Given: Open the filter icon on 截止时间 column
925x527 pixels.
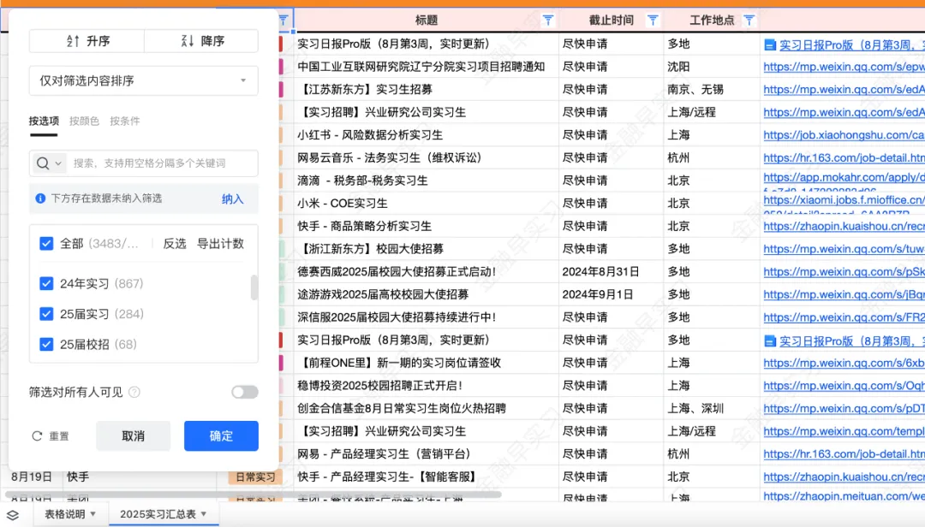Looking at the screenshot, I should pyautogui.click(x=653, y=20).
